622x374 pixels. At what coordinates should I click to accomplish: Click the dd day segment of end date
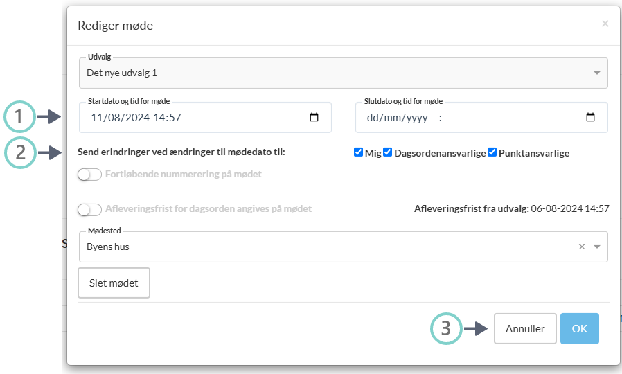(x=373, y=118)
